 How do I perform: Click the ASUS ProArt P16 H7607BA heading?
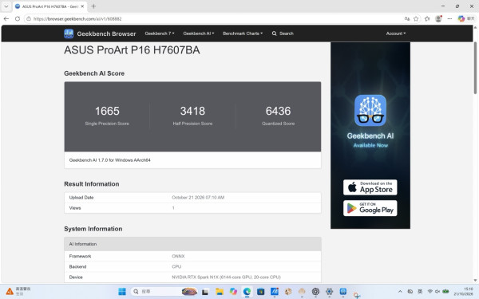click(x=132, y=50)
